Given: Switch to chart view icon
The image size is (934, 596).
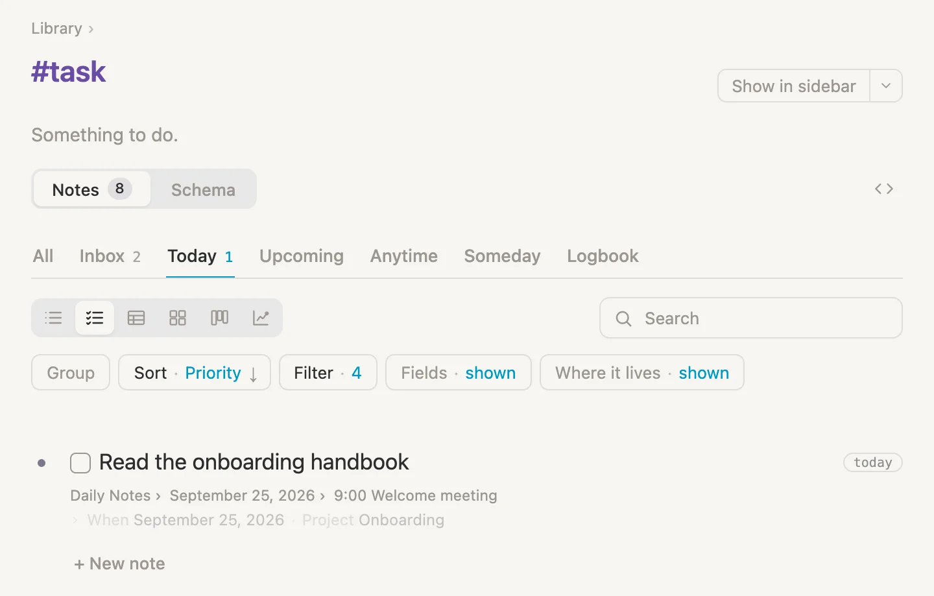Looking at the screenshot, I should tap(261, 318).
